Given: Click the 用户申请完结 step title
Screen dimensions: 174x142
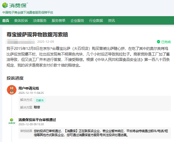Looking at the screenshot, I should pyautogui.click(x=29, y=88).
